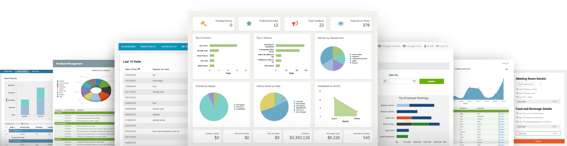
Task: Select the Projector ($500) radio option
Action: (524, 89)
